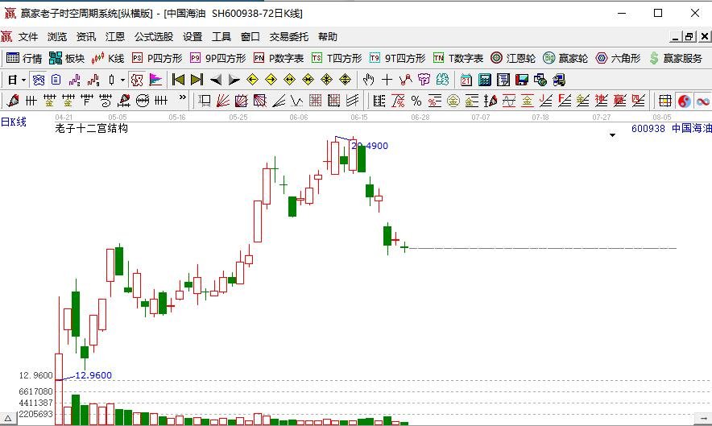The image size is (712, 426).
Task: Select the zigzag wave line tool
Action: [297, 101]
